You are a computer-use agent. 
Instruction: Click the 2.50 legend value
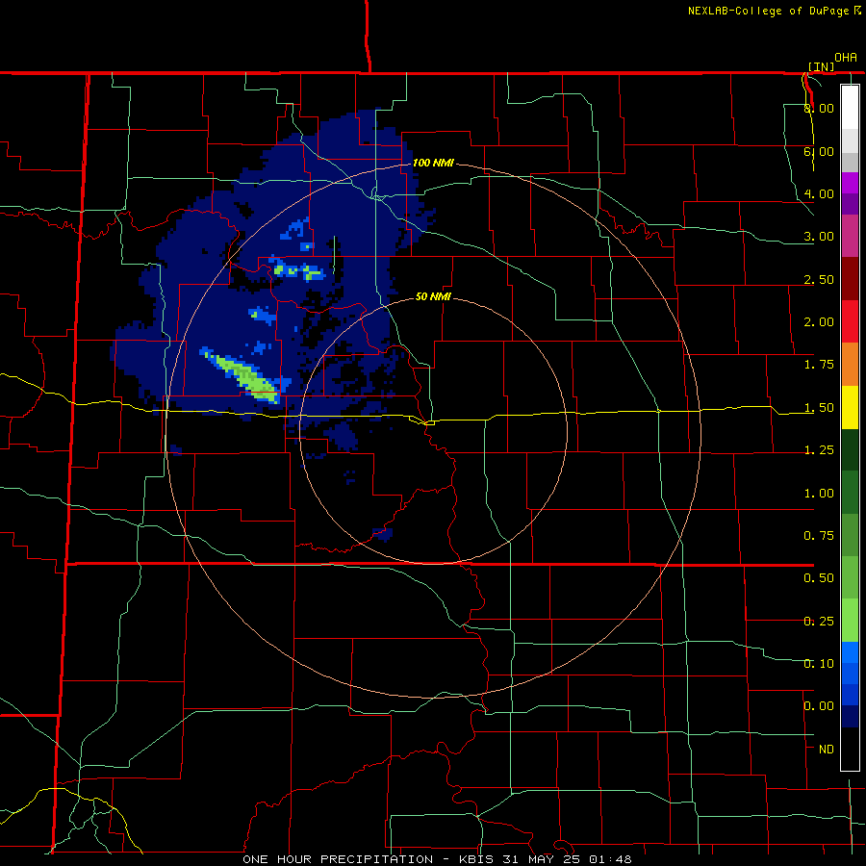(819, 279)
